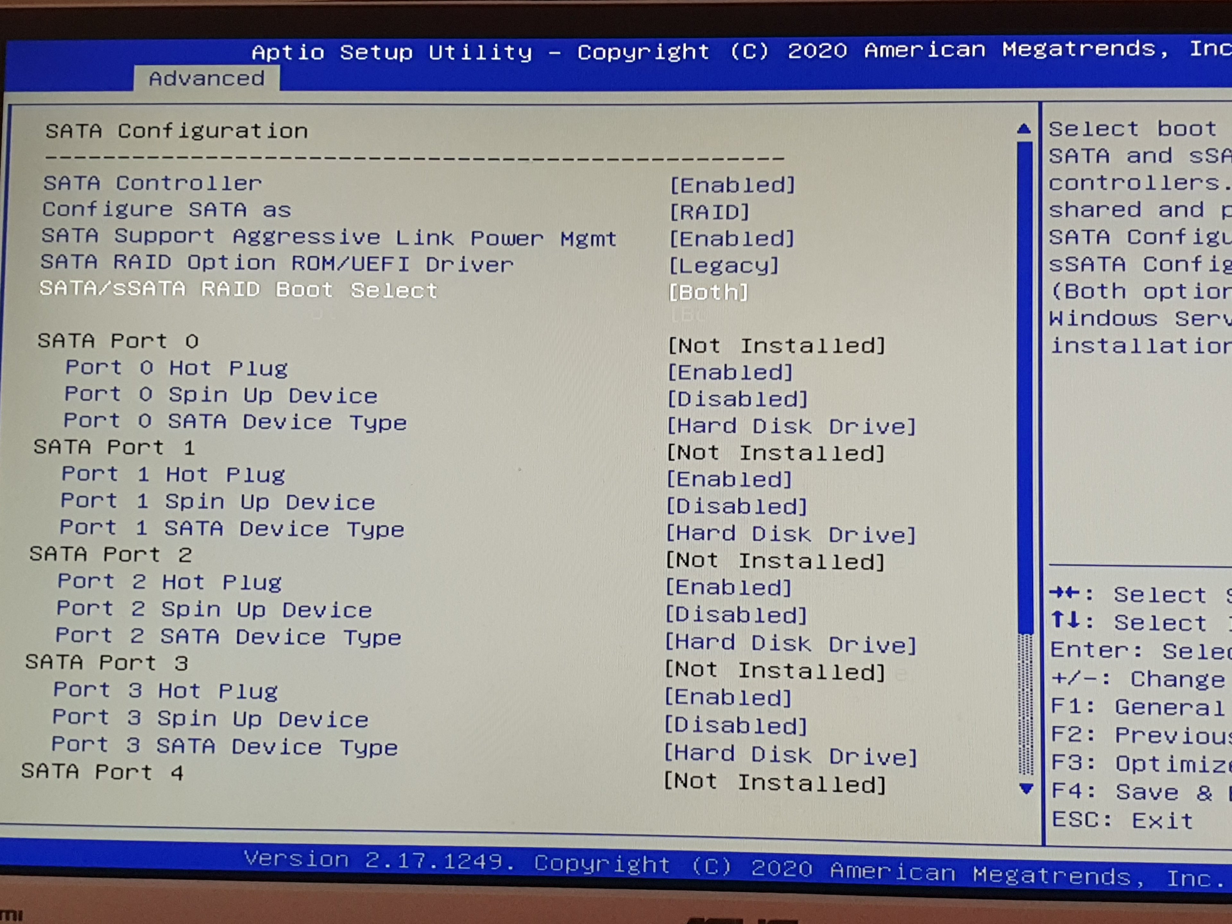Click the up-down arrows Select Item hint
The image size is (1232, 924).
1136,622
